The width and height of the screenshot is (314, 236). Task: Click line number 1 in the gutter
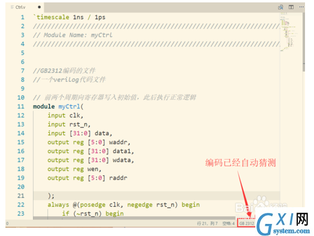(23, 17)
